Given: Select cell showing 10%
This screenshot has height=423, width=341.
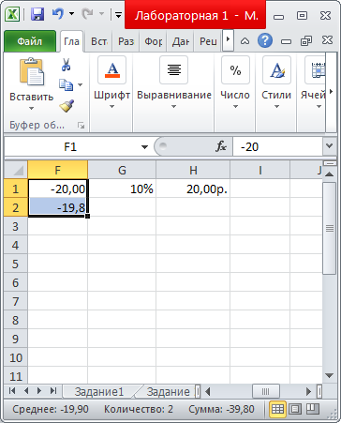Looking at the screenshot, I should [x=122, y=189].
